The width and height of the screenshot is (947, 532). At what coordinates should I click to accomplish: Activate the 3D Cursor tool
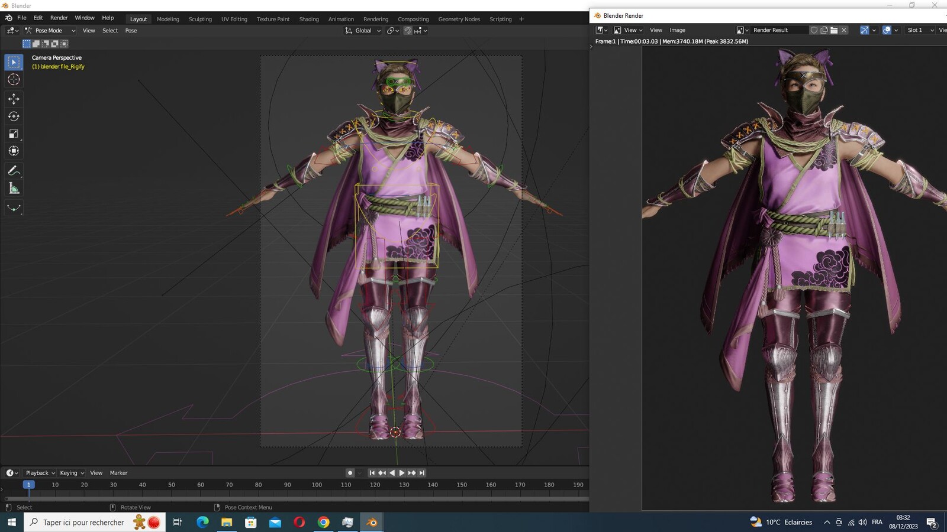(x=14, y=80)
